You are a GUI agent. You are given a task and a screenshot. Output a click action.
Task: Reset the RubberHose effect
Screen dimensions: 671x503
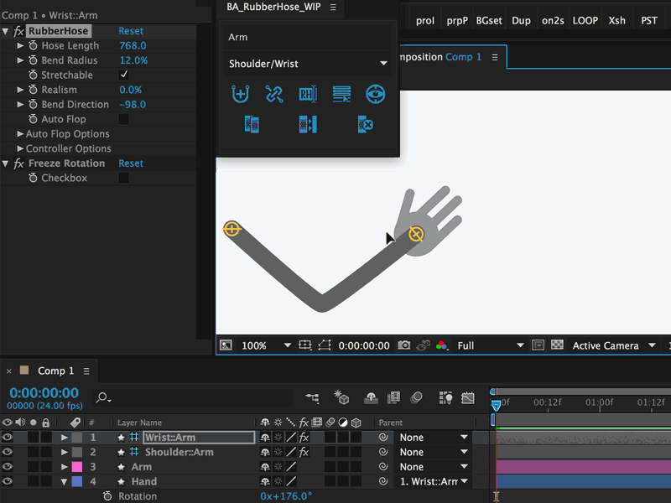[131, 31]
